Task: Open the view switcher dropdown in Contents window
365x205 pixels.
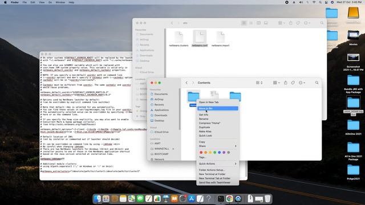Action: point(259,83)
